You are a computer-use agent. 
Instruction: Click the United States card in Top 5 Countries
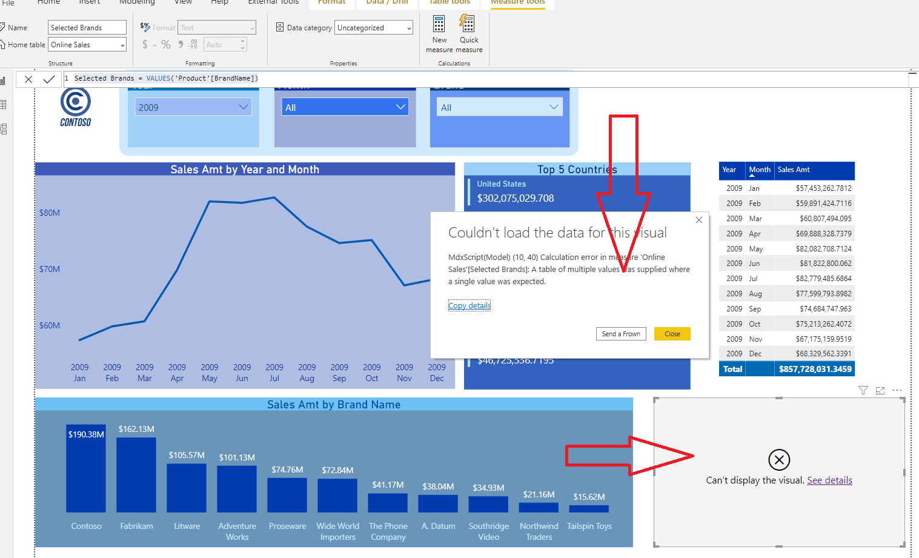click(x=577, y=191)
